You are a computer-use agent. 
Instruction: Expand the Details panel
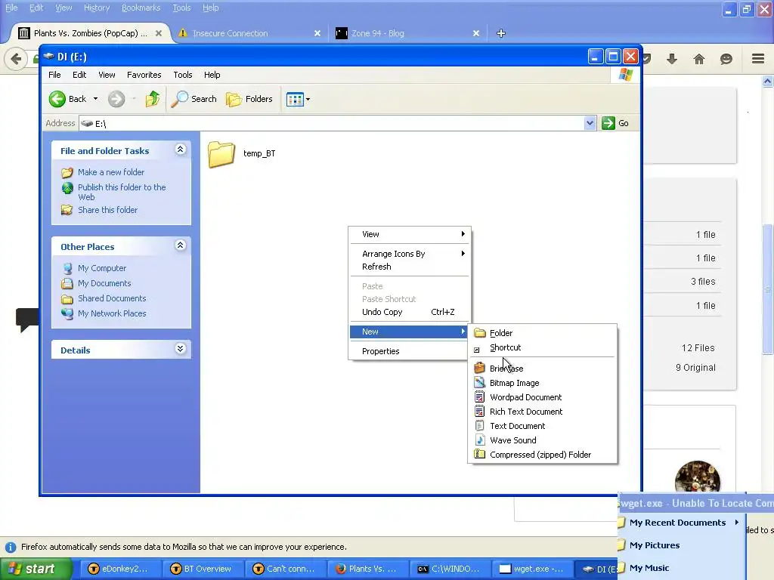pyautogui.click(x=180, y=349)
